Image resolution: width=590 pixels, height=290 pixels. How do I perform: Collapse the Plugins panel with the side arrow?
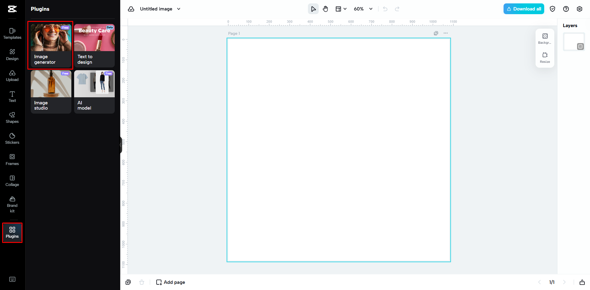pyautogui.click(x=121, y=145)
